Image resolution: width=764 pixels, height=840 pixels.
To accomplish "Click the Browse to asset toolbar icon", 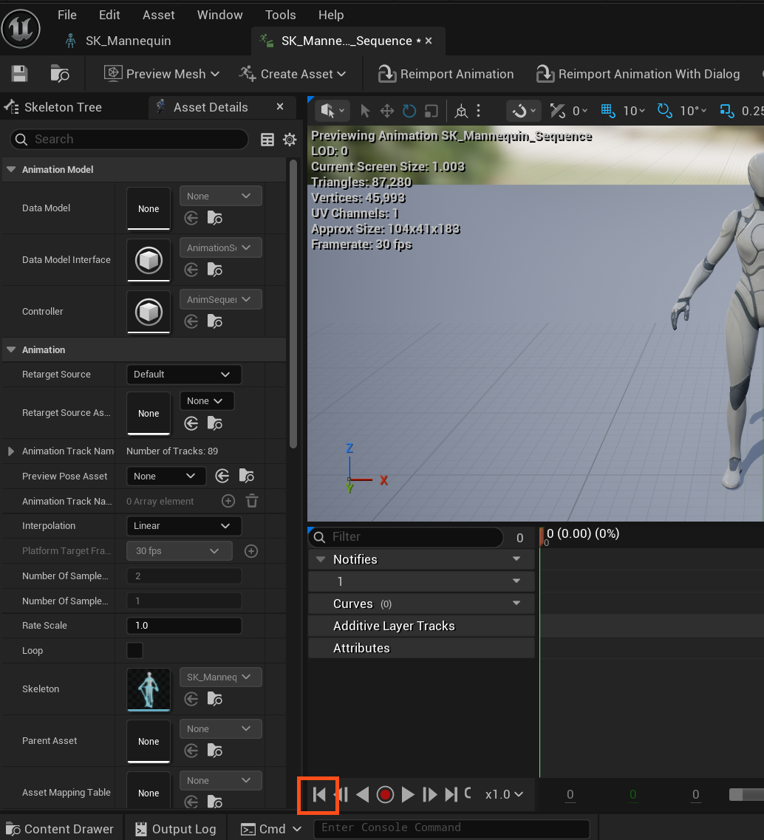I will 59,73.
